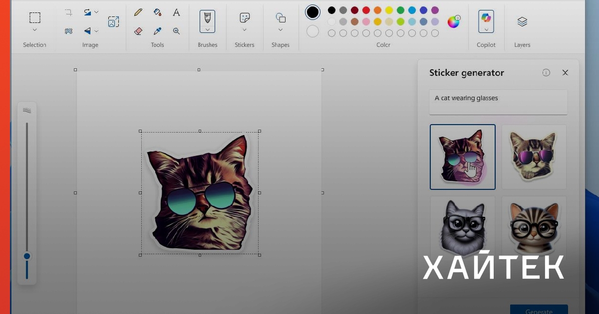Viewport: 599px width, 314px height.
Task: Click the zoom slider thumb
Action: pyautogui.click(x=27, y=256)
